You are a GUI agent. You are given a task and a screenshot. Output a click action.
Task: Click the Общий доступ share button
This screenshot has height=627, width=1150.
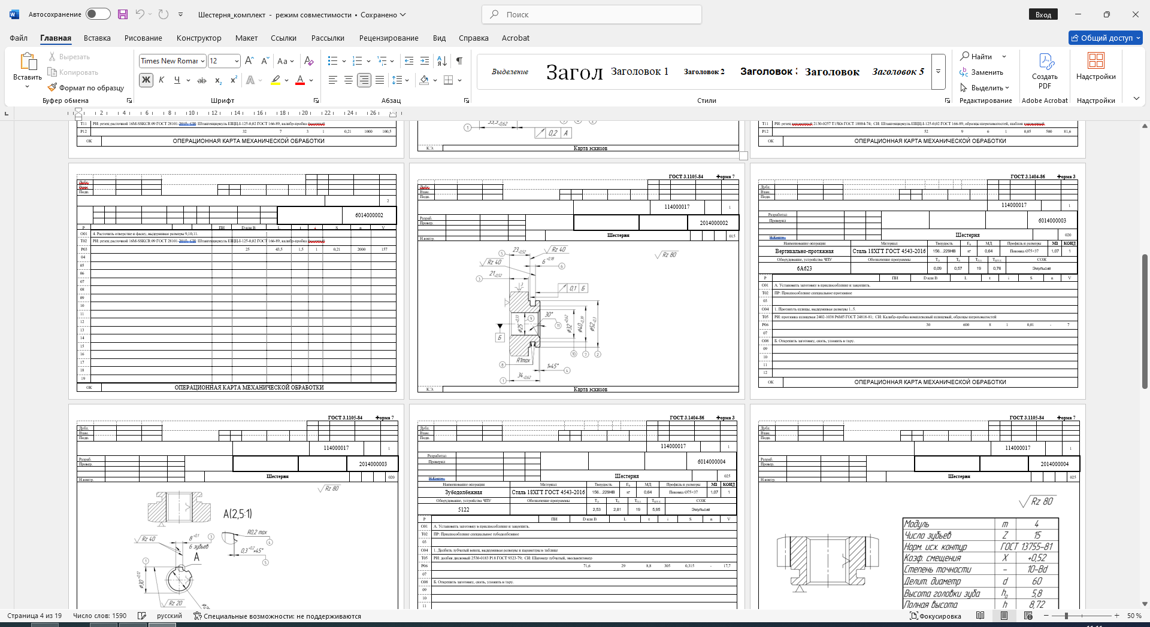[1106, 38]
